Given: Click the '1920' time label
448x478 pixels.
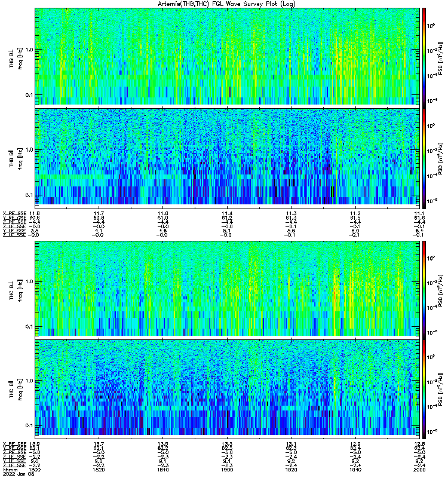Looking at the screenshot, I should pyautogui.click(x=291, y=470).
